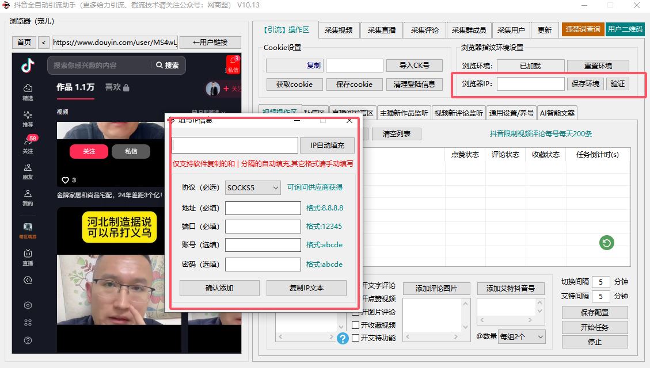Click the 私信 message notification icon
Image resolution: width=650 pixels, height=368 pixels.
(x=233, y=64)
